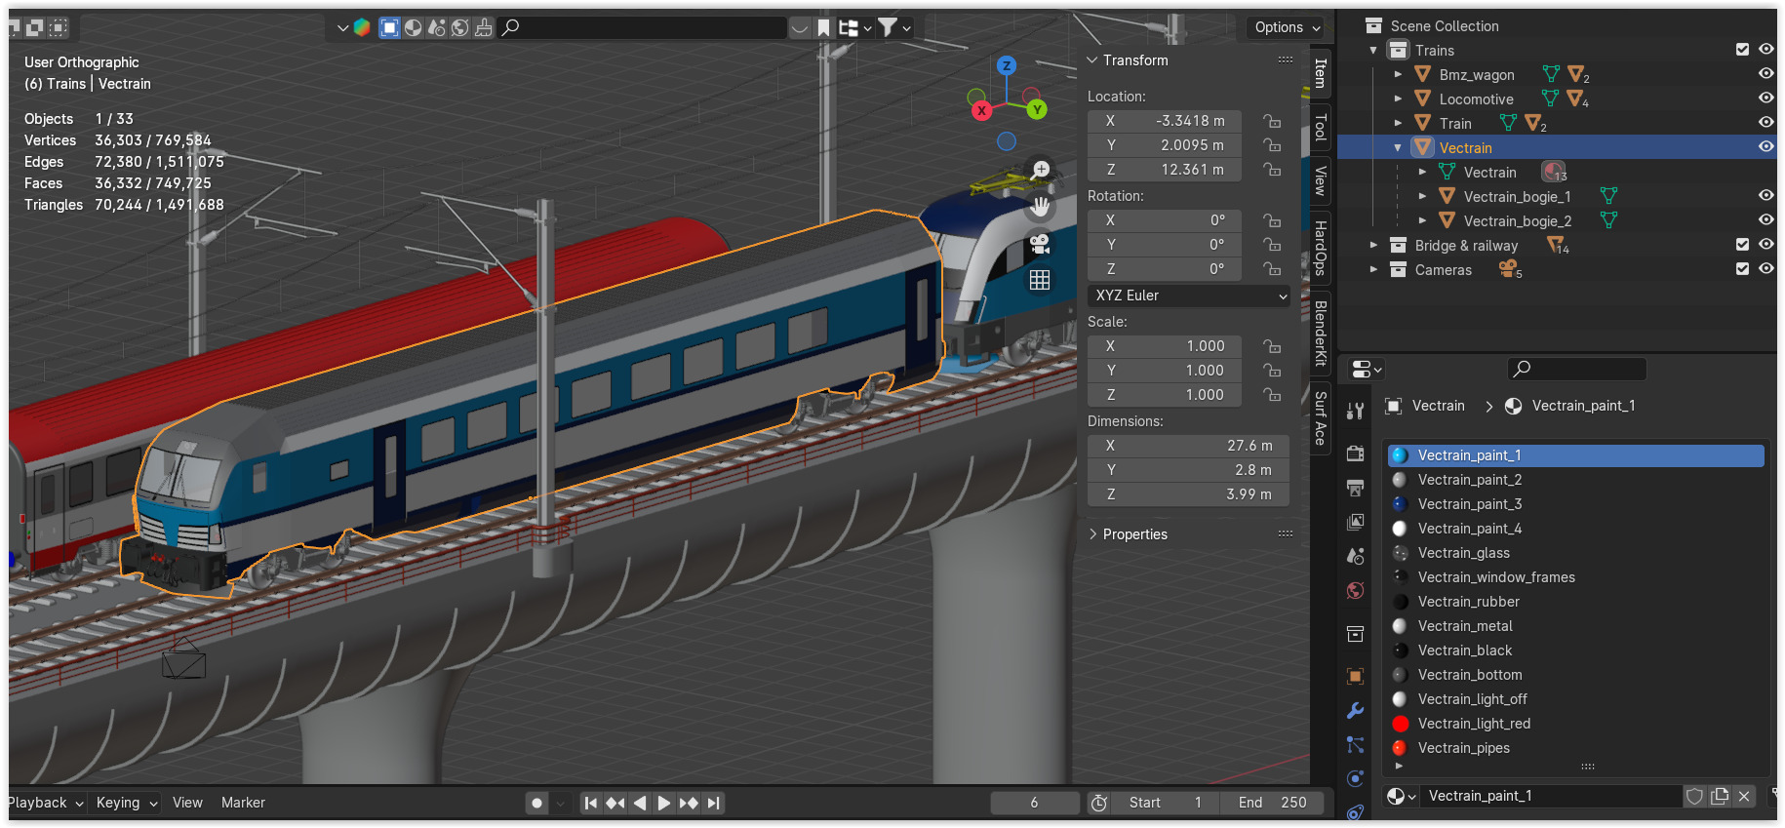
Task: Open the Object properties orange square icon
Action: point(1355,677)
